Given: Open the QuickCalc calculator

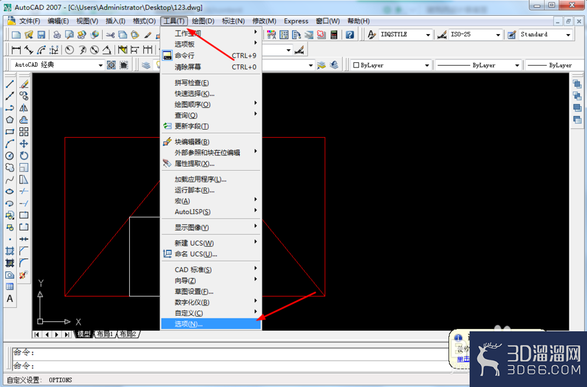Looking at the screenshot, I should (x=334, y=35).
